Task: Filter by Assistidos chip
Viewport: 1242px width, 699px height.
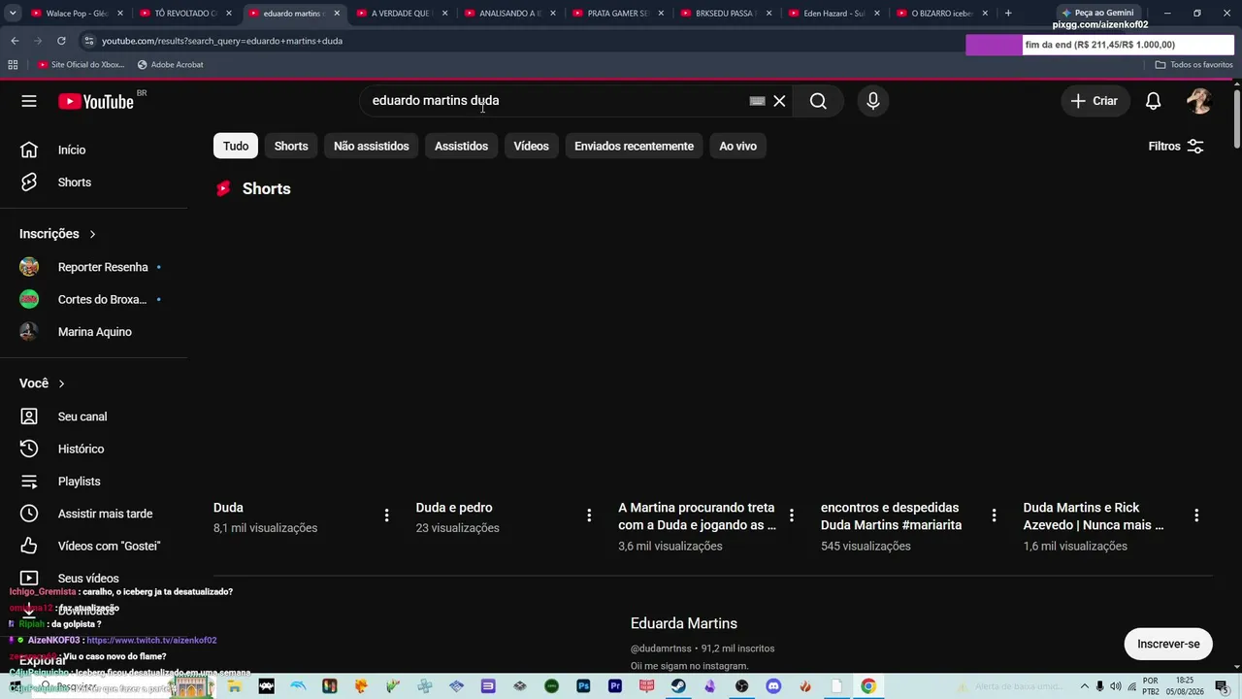Action: coord(461,146)
